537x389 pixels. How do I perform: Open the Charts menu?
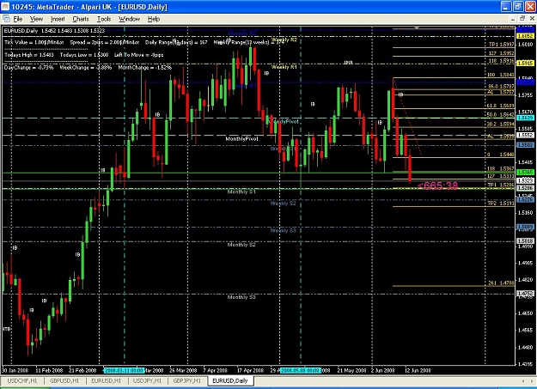(81, 19)
